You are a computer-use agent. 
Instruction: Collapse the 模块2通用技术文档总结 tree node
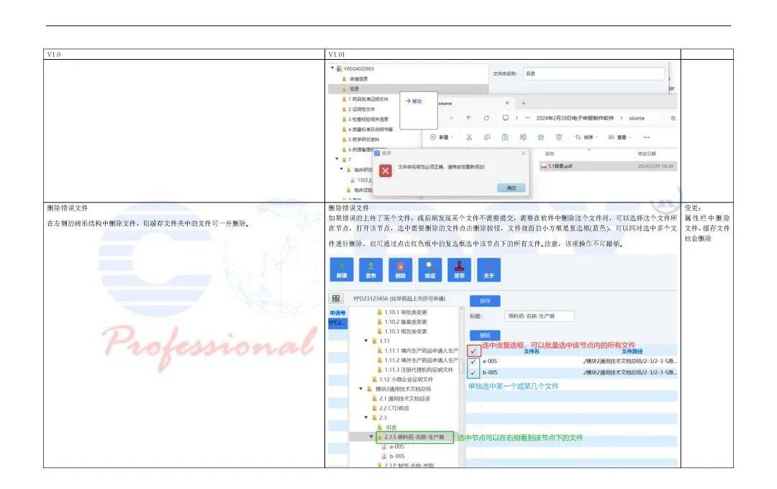(361, 389)
